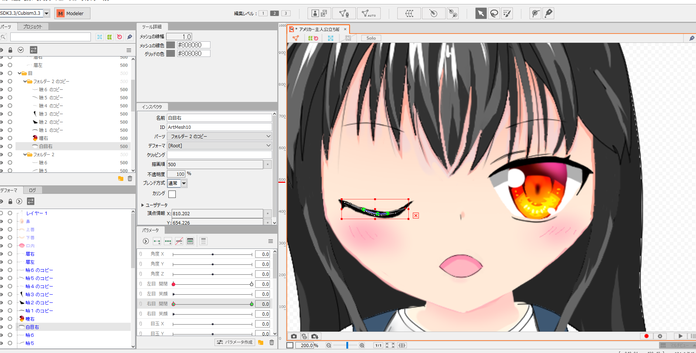
Task: Collapse the 目 folder in parts tree
Action: (20, 73)
